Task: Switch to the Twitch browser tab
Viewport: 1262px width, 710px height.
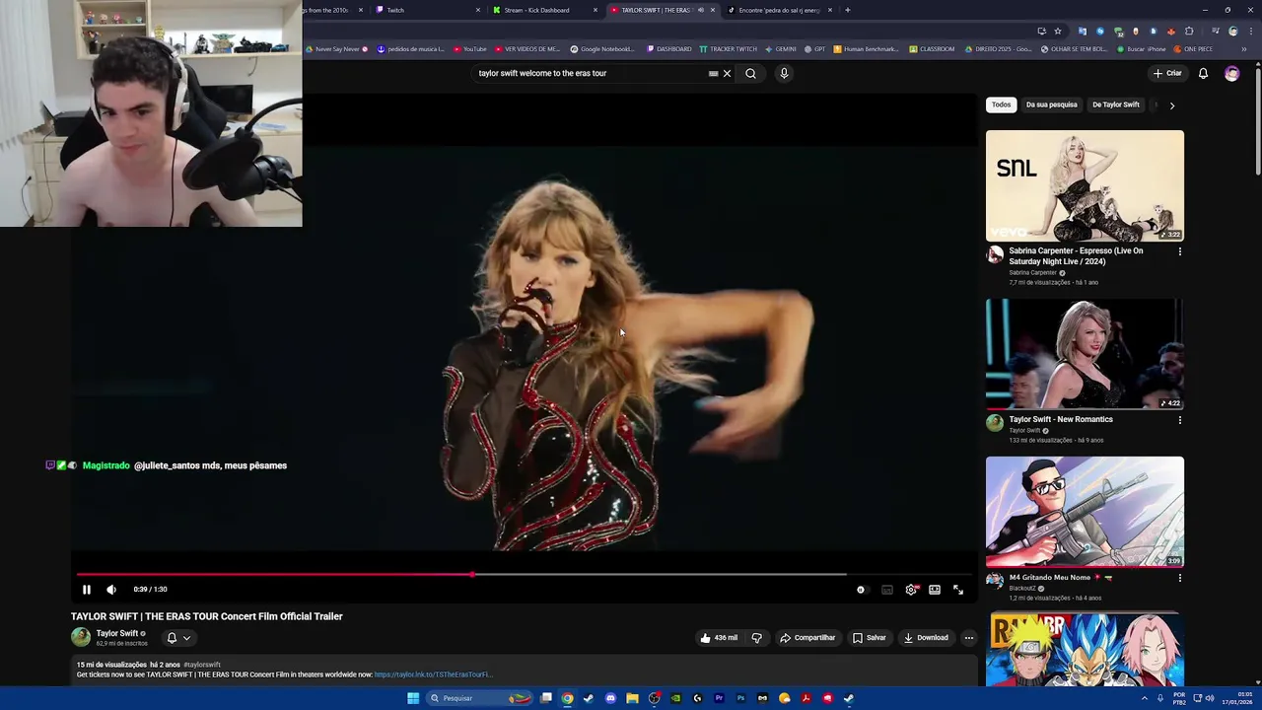Action: (x=425, y=10)
